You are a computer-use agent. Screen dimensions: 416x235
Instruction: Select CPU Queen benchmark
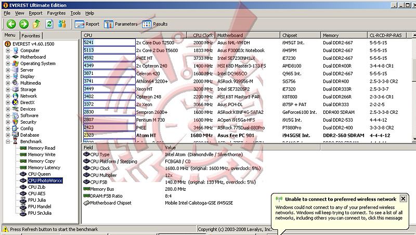tap(40, 174)
